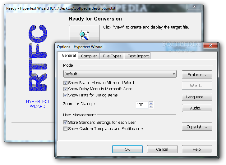Switch to the Text Import tab

pyautogui.click(x=138, y=56)
